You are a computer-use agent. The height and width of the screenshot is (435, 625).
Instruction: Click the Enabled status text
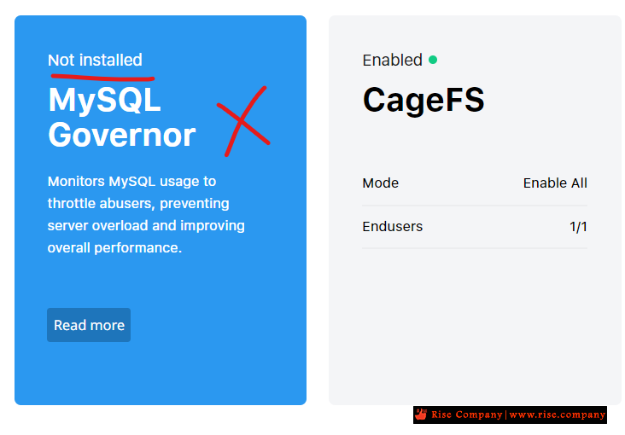coord(392,61)
